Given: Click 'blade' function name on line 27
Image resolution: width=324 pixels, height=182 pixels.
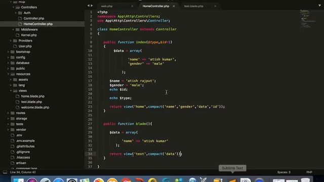Looking at the screenshot, I should tap(141, 124).
